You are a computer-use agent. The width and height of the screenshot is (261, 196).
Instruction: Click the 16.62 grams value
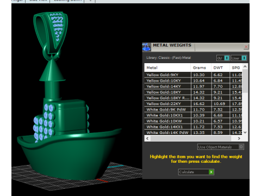(199, 104)
